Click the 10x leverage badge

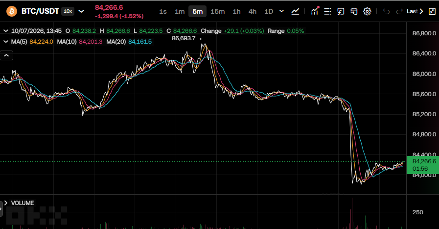coord(68,11)
